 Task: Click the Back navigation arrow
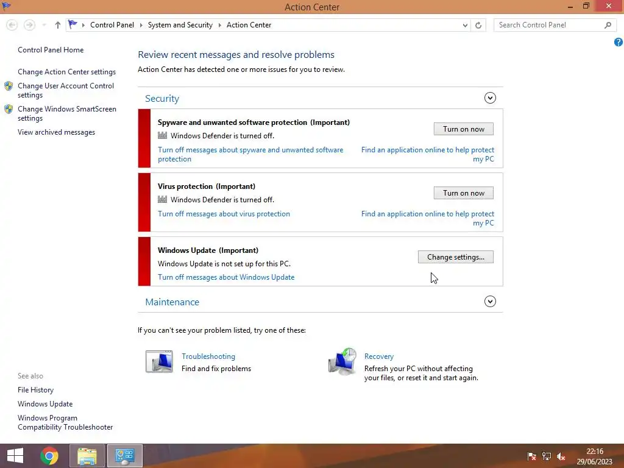coord(12,25)
